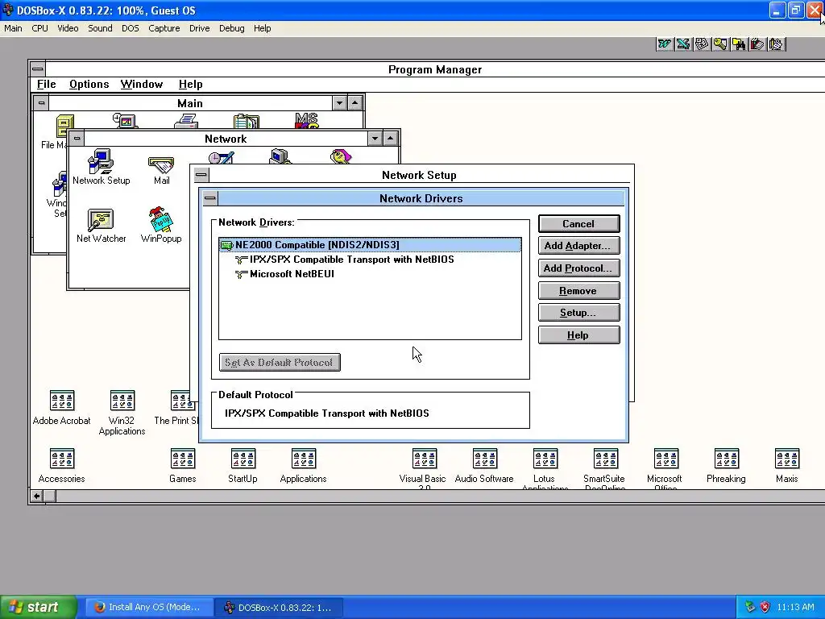The height and width of the screenshot is (619, 825).
Task: Click the Set As Default Protocol button
Action: pyautogui.click(x=280, y=362)
